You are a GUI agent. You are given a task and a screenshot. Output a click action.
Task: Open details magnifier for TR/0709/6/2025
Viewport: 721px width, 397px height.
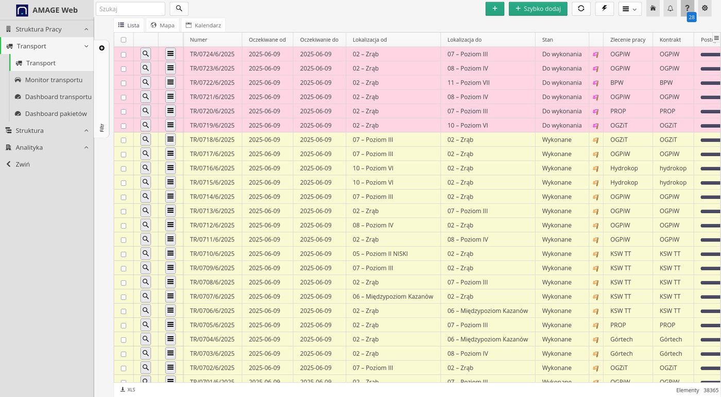tap(146, 268)
